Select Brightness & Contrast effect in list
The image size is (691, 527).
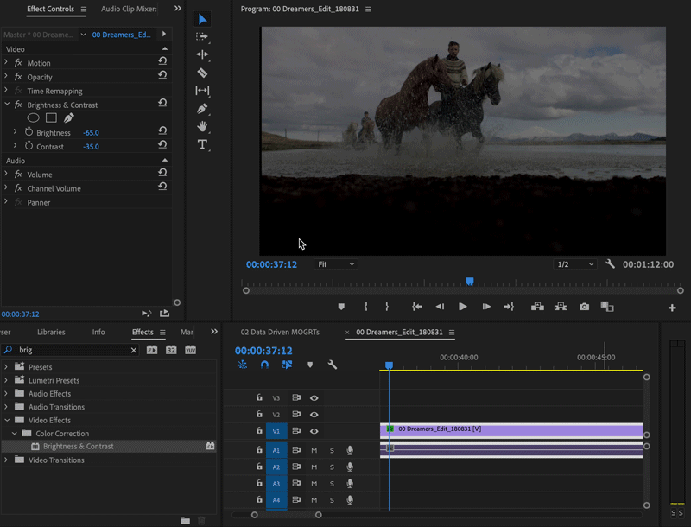coord(78,447)
